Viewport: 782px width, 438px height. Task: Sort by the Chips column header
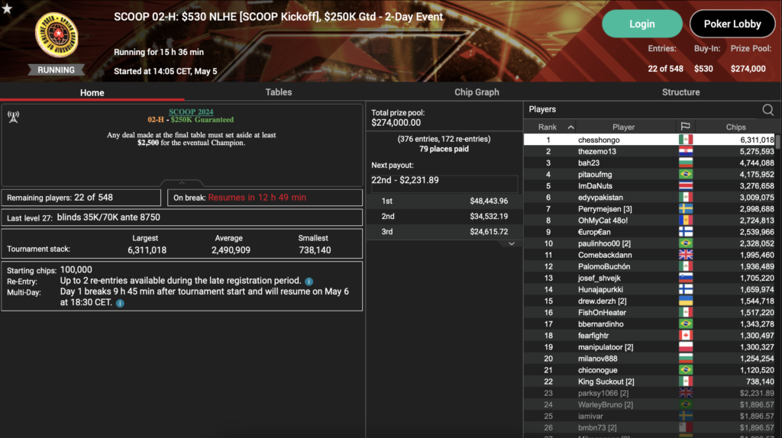point(735,127)
